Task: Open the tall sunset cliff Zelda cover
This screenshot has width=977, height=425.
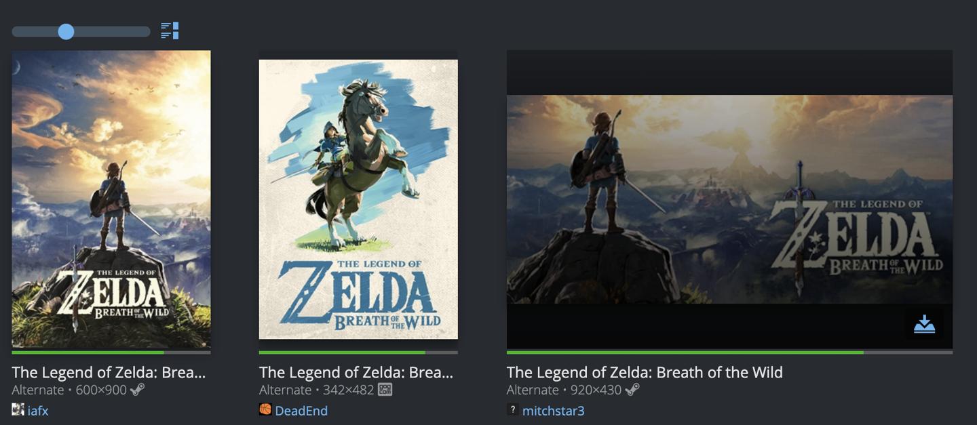Action: (111, 199)
